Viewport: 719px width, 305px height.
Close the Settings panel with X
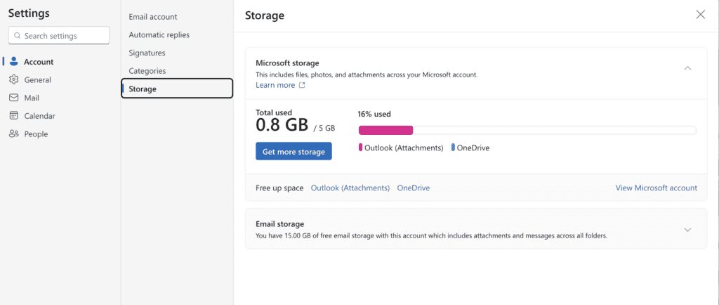[700, 15]
